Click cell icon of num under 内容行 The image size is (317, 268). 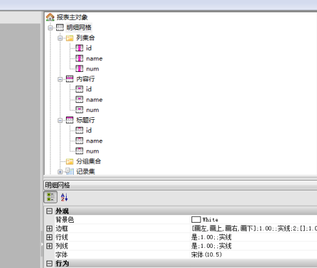80,110
